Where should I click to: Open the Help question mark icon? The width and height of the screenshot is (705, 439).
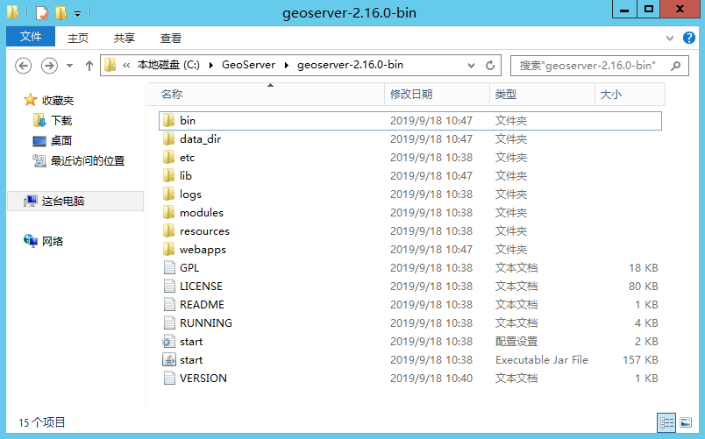click(689, 38)
